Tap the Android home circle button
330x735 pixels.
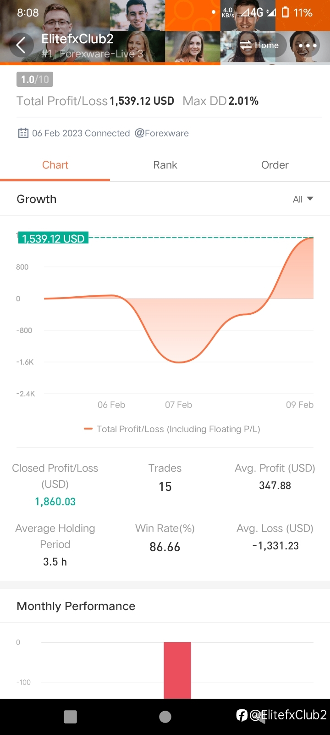pyautogui.click(x=165, y=717)
